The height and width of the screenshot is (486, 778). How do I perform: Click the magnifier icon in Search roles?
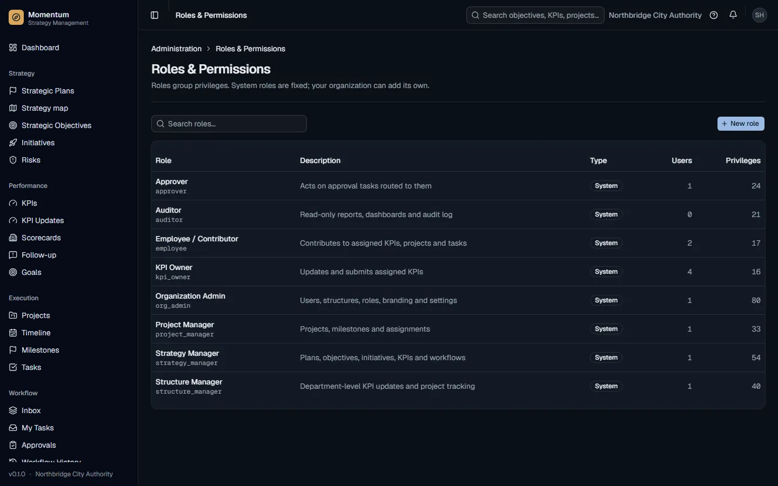160,124
